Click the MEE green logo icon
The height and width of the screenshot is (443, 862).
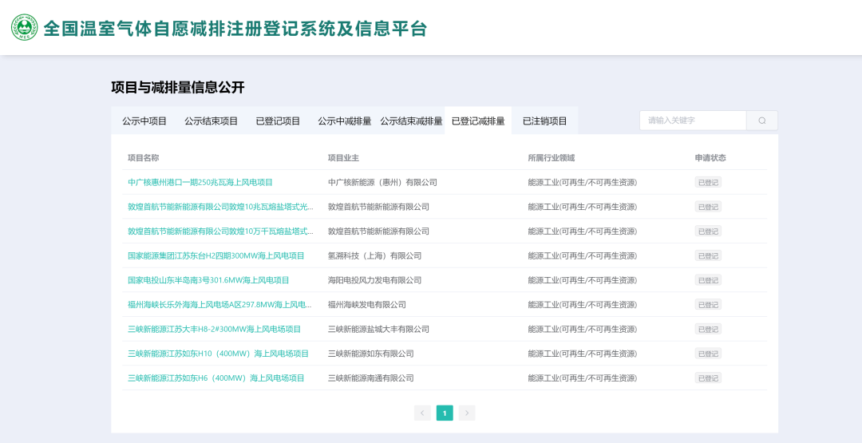coord(24,27)
